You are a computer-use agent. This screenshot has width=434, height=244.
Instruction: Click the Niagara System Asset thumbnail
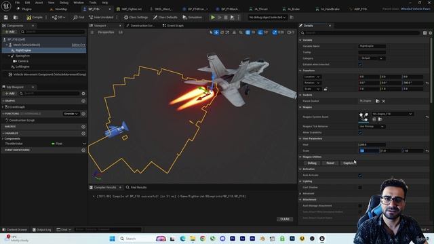click(363, 117)
